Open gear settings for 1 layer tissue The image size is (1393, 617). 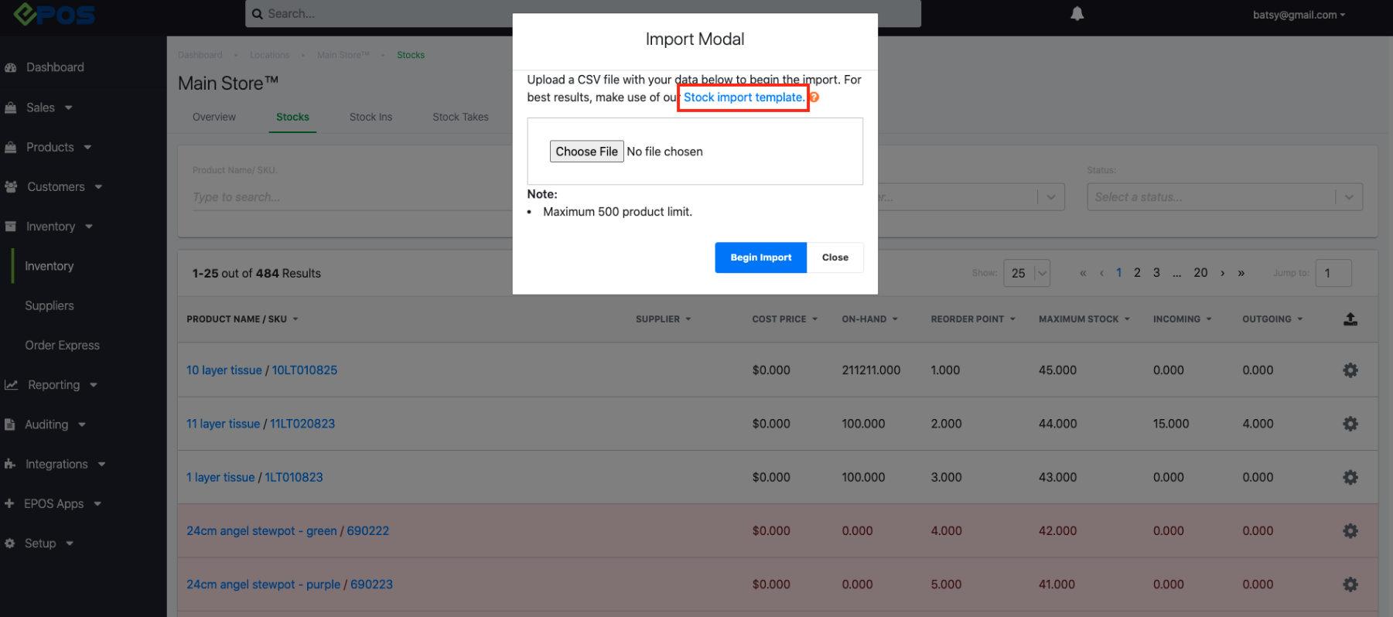1350,478
